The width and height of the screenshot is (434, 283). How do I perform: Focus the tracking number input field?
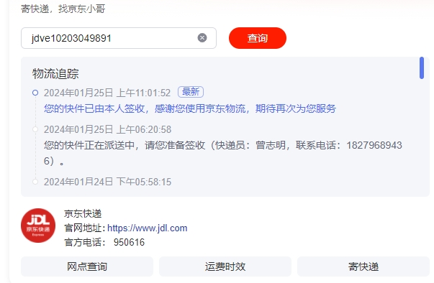click(x=119, y=38)
